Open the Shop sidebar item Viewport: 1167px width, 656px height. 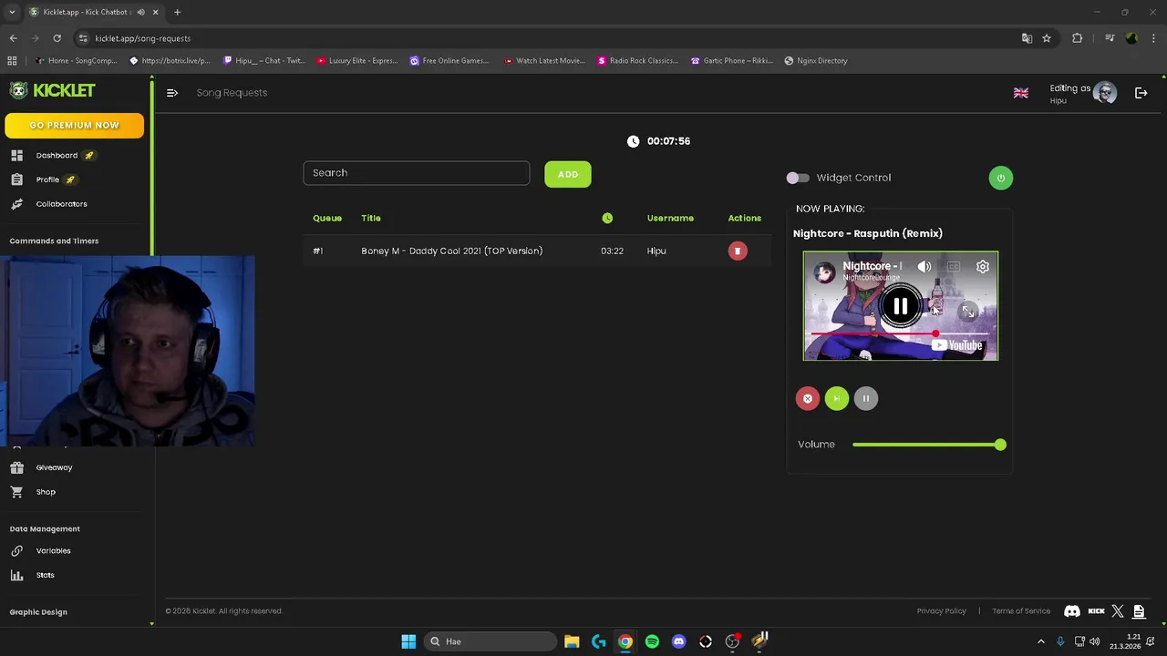coord(46,492)
